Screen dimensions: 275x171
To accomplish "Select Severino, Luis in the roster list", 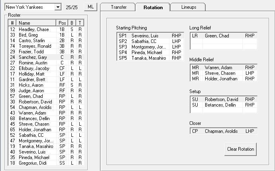I will (x=46, y=152).
